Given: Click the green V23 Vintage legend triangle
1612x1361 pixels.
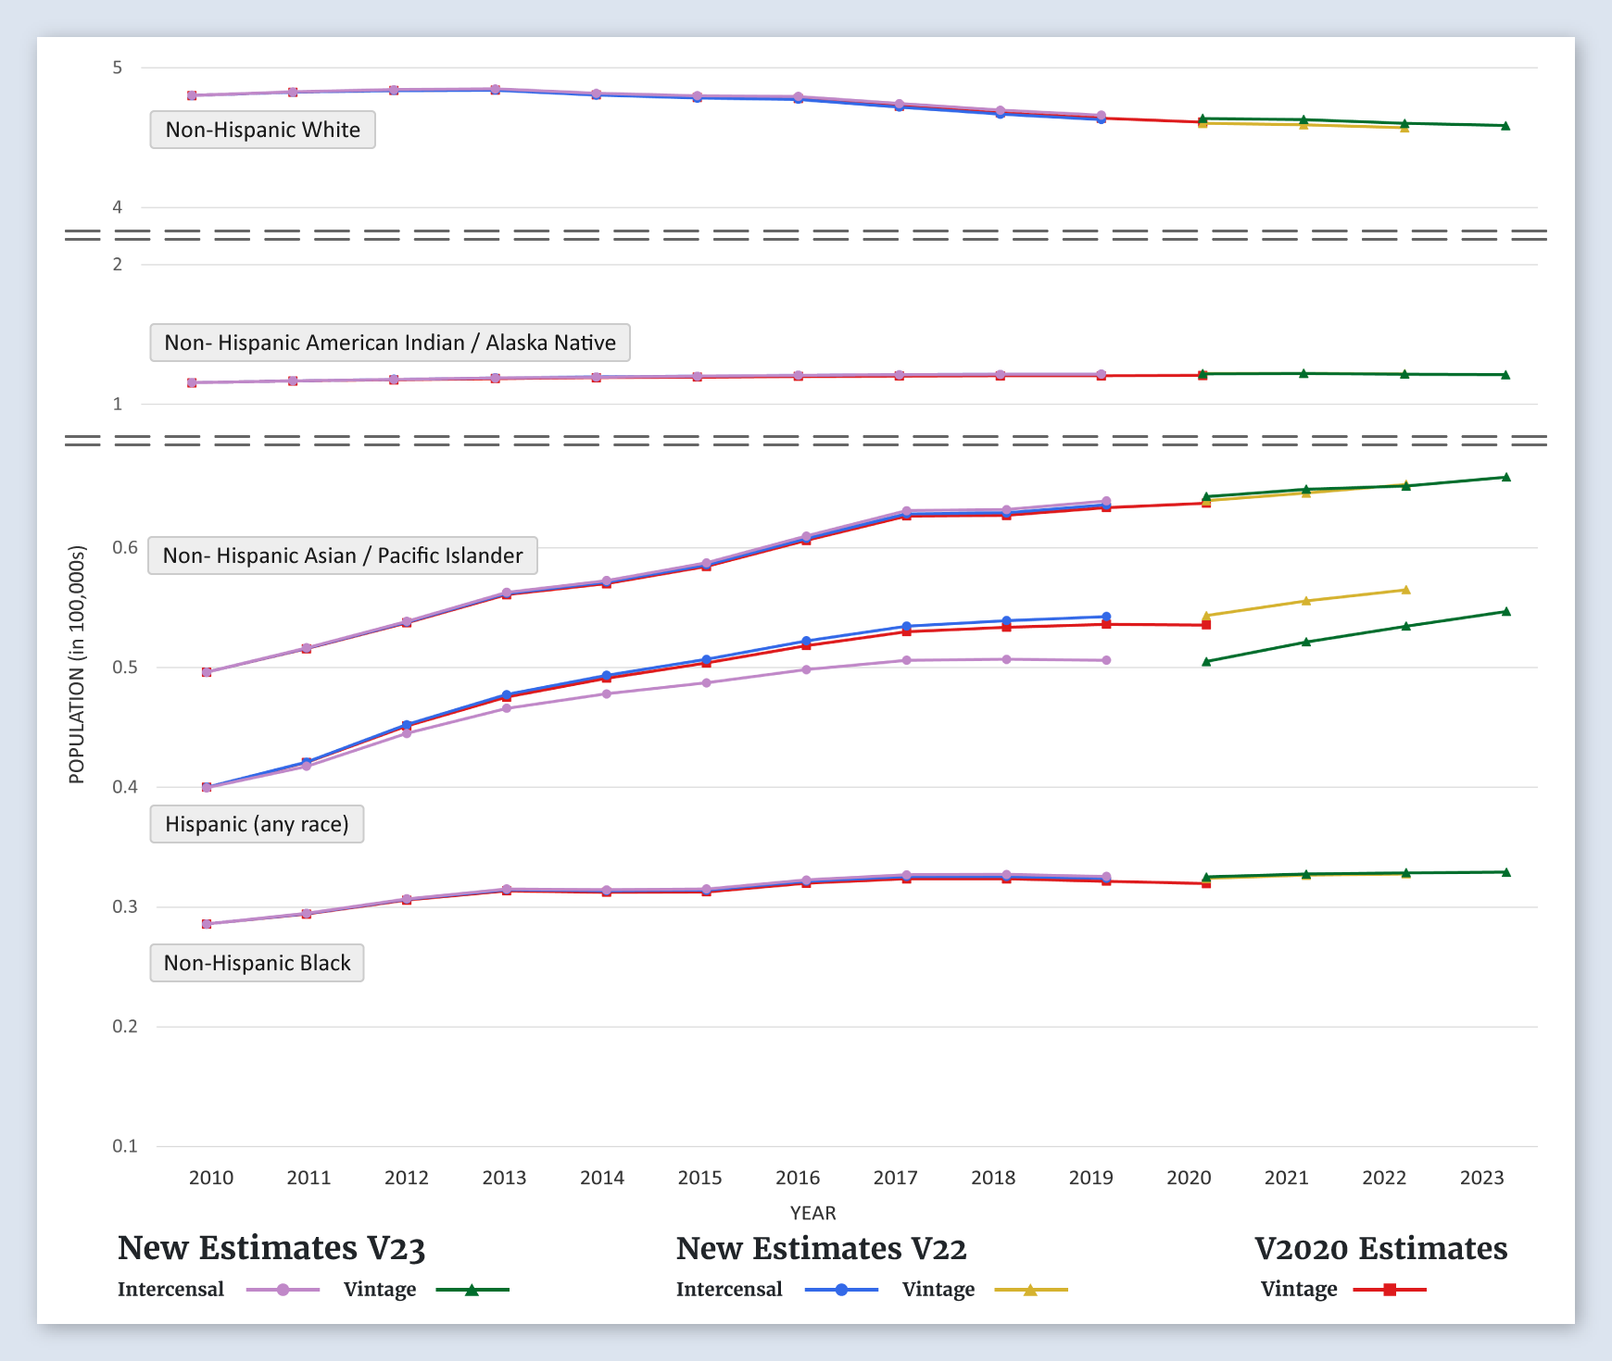Looking at the screenshot, I should tap(472, 1290).
